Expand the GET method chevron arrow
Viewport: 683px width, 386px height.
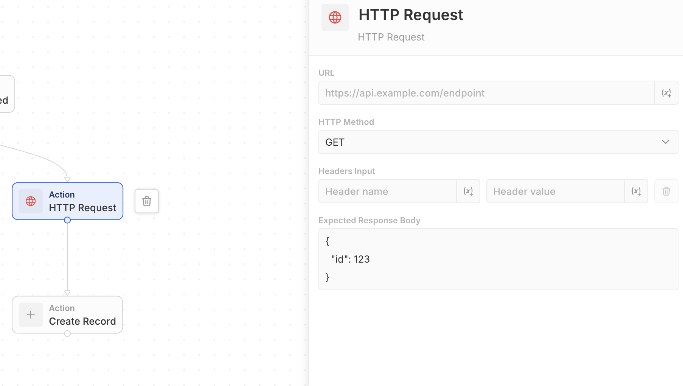665,142
